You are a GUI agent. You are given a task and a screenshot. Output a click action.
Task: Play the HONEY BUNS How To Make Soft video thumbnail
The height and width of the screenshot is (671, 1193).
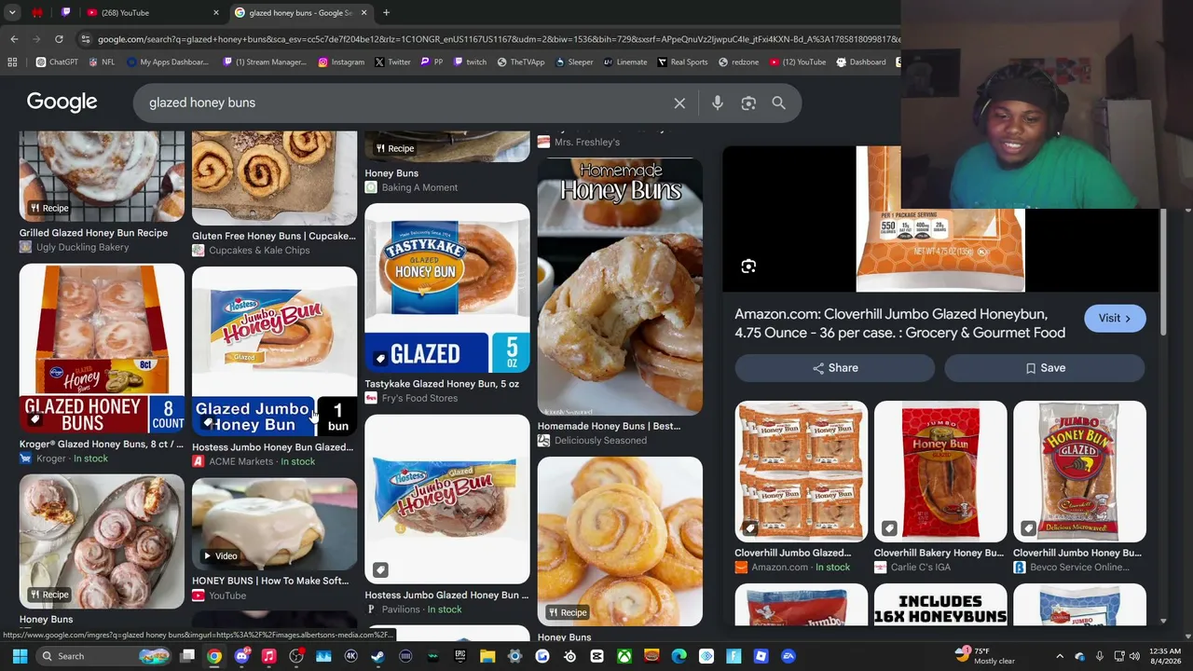click(x=274, y=525)
